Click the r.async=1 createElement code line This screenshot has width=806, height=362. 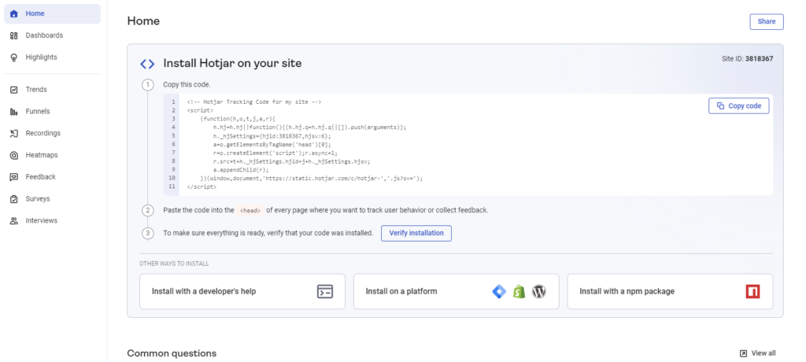pyautogui.click(x=275, y=153)
